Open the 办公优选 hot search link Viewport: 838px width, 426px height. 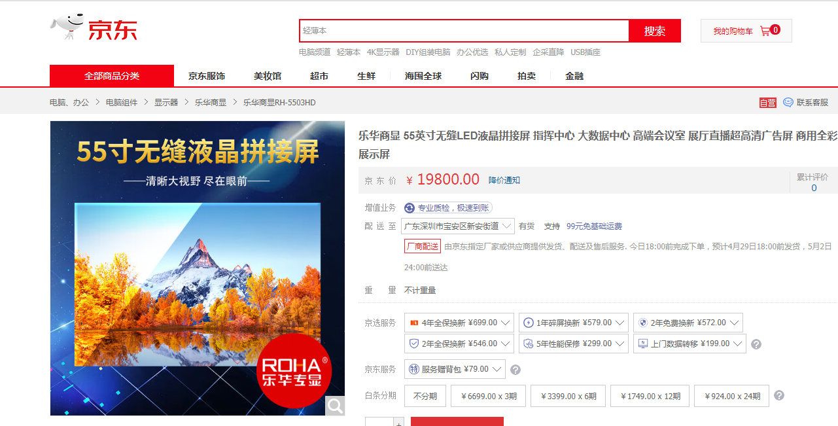coord(472,52)
